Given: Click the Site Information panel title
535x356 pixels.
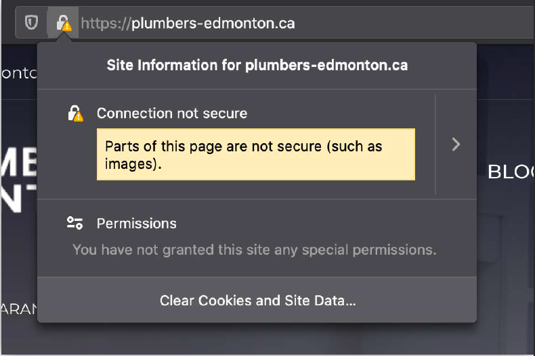Looking at the screenshot, I should click(257, 66).
